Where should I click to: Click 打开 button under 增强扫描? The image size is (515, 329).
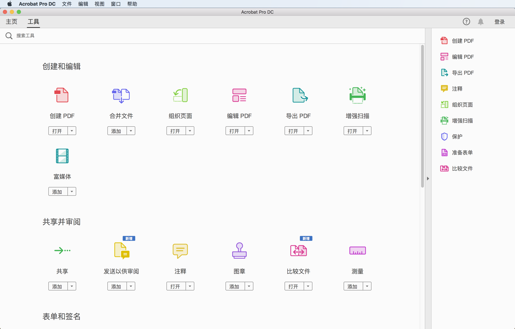[353, 131]
